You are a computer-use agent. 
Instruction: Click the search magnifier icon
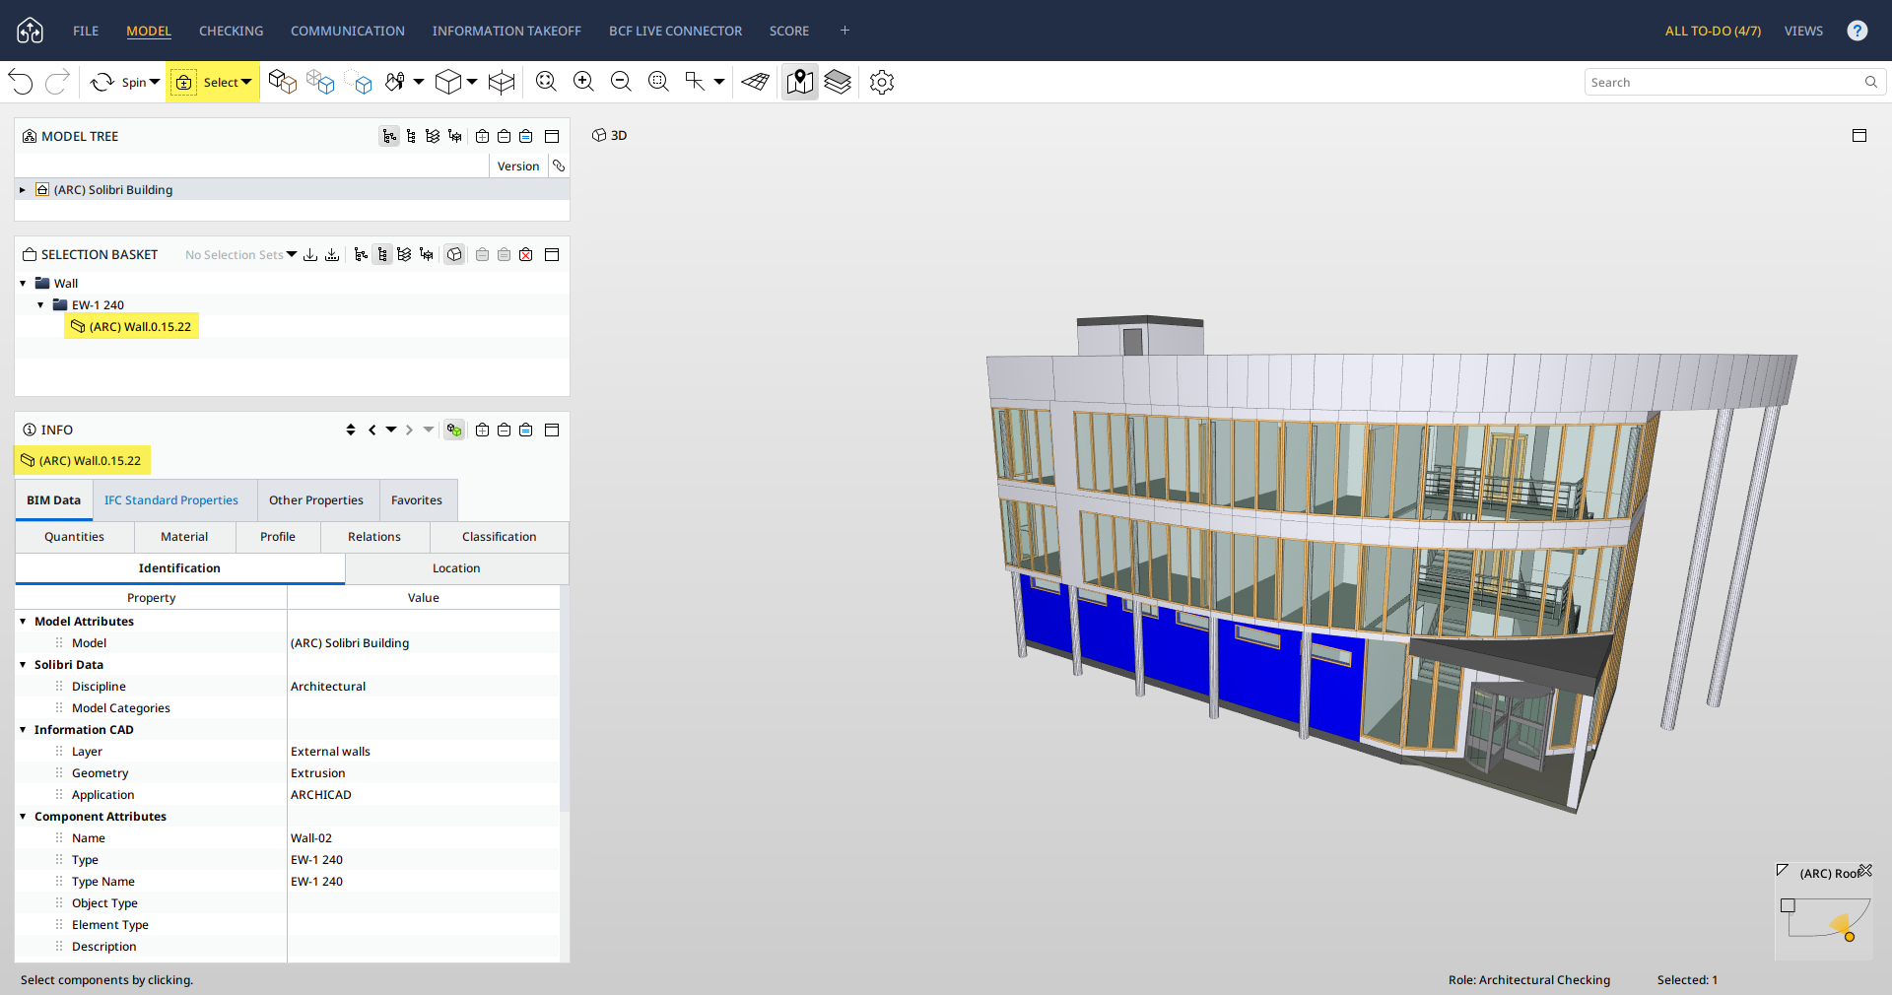pos(1871,82)
